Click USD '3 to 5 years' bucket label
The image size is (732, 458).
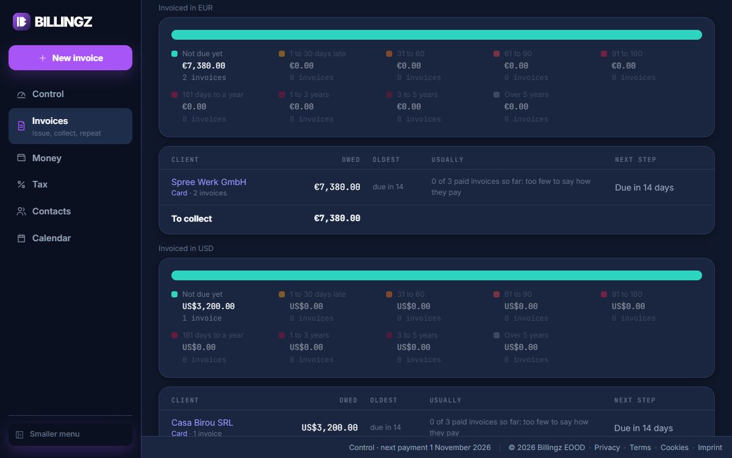click(417, 335)
